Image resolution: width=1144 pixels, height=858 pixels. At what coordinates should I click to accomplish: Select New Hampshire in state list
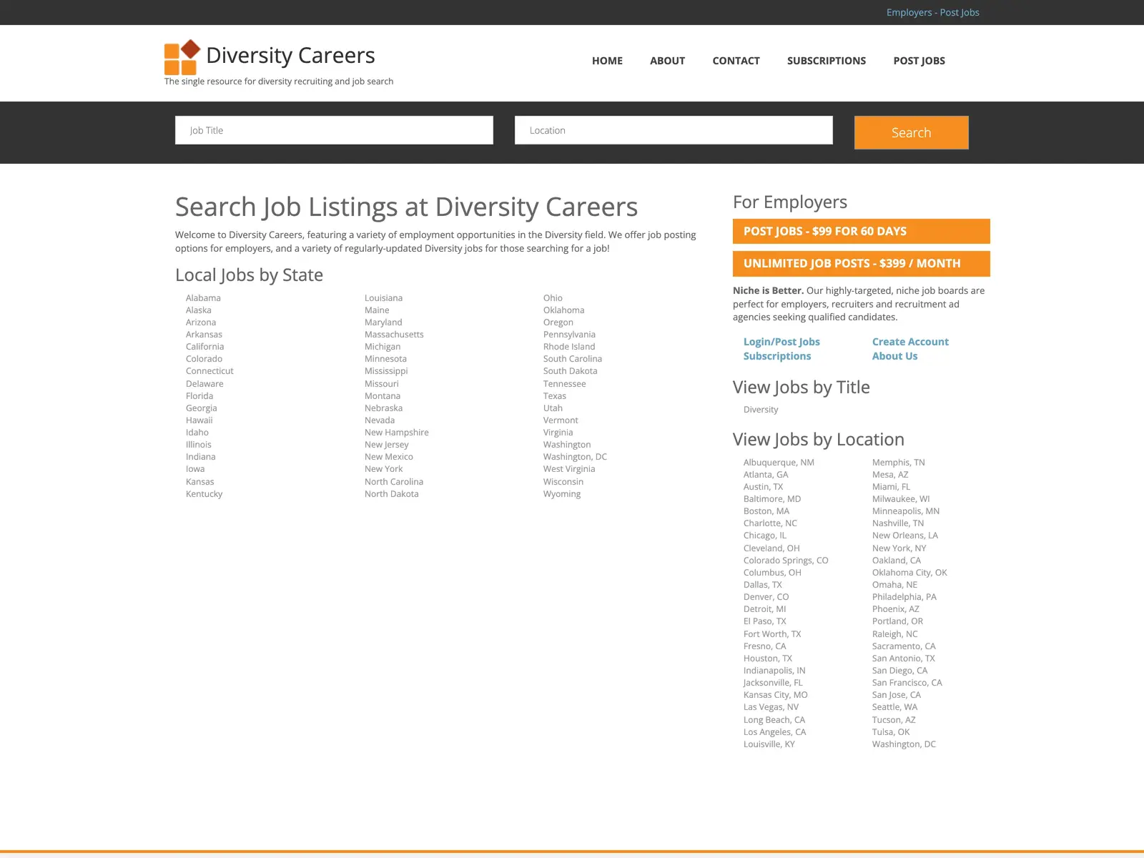click(397, 433)
